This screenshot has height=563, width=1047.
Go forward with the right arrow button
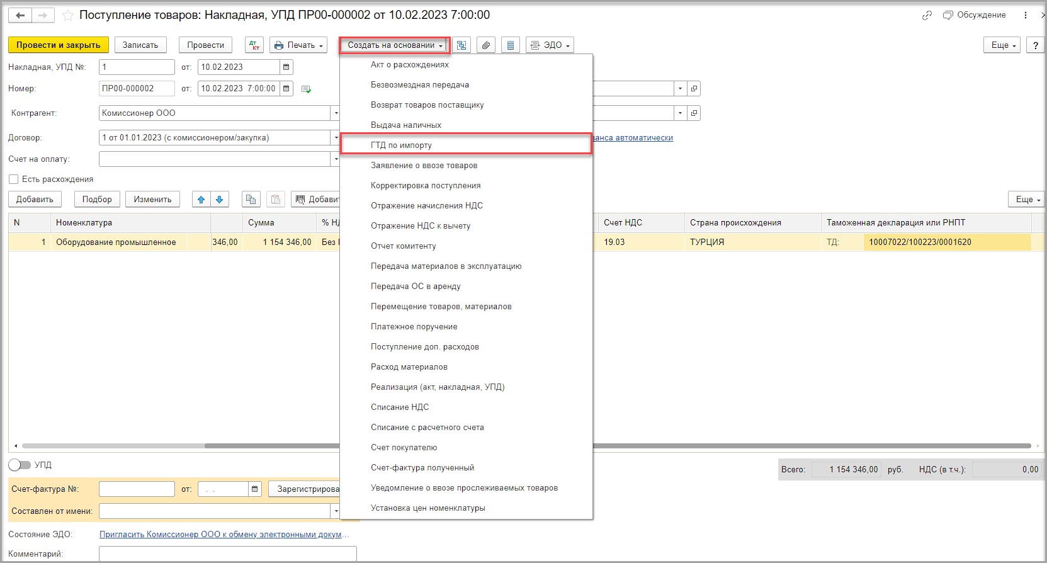pos(43,15)
